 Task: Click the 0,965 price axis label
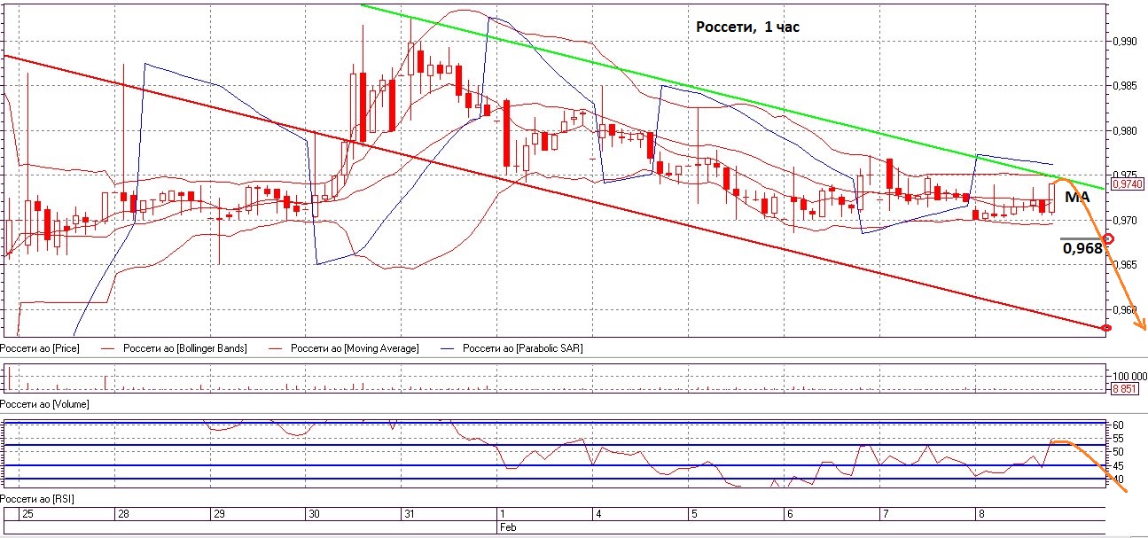[x=1127, y=265]
